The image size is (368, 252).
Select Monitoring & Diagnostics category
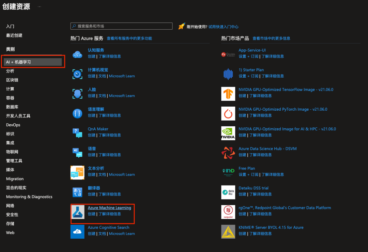point(29,196)
